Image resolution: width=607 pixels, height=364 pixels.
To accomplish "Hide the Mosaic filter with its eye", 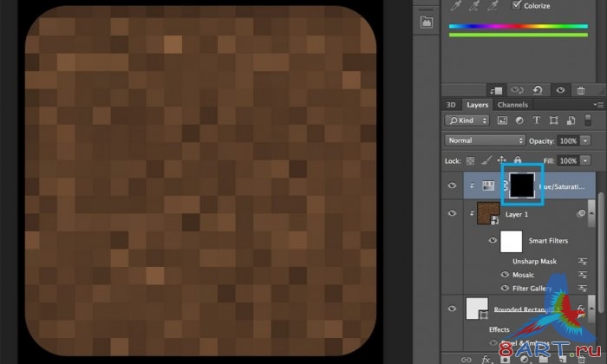I will pos(505,274).
